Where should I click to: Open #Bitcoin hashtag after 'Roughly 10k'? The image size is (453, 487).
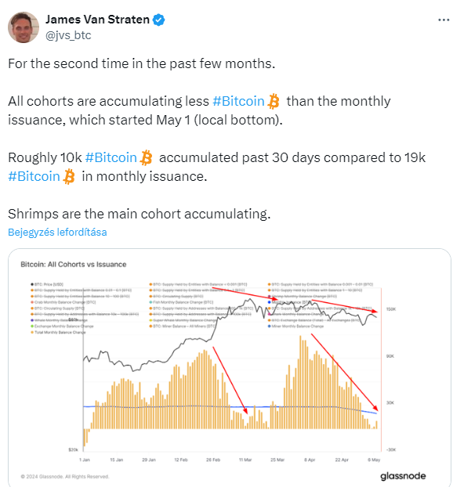(x=111, y=157)
